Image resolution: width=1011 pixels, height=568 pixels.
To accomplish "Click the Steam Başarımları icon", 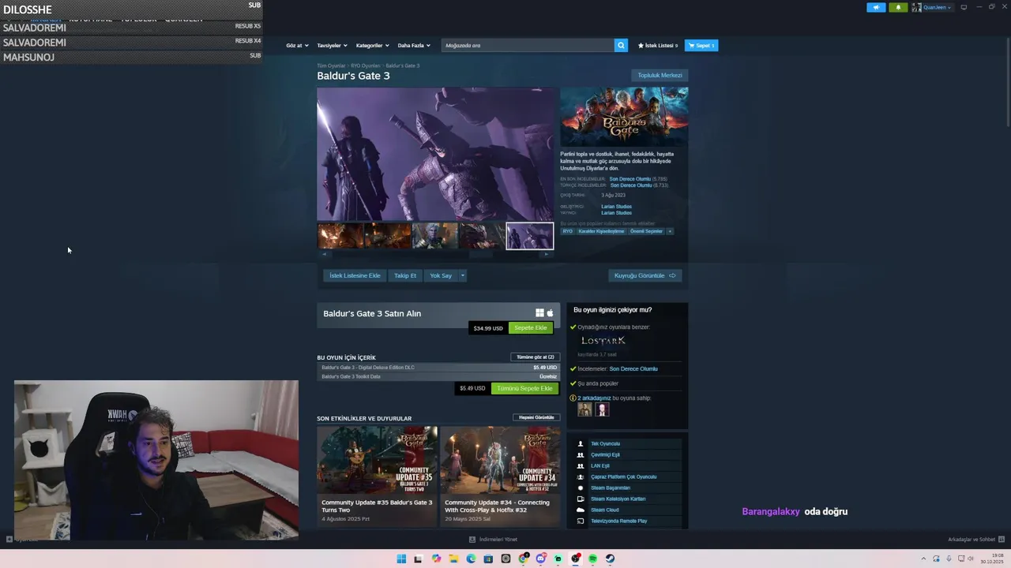I will click(x=581, y=488).
